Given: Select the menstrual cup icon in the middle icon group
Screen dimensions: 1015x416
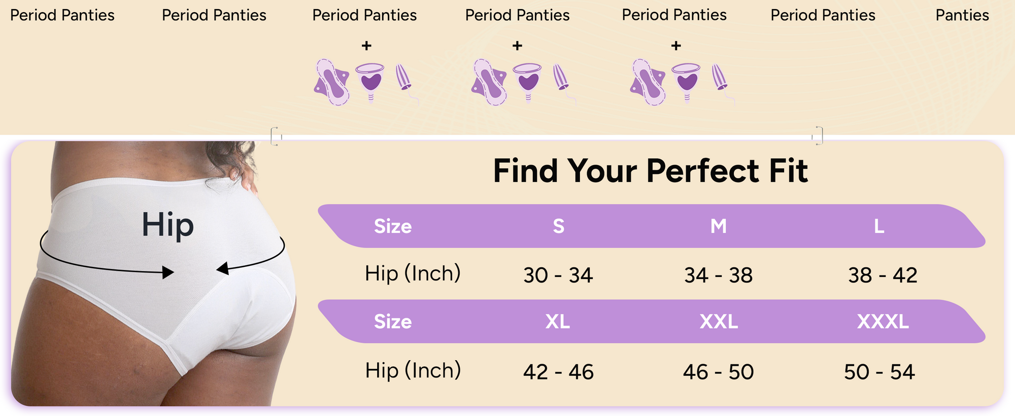Looking at the screenshot, I should 528,80.
